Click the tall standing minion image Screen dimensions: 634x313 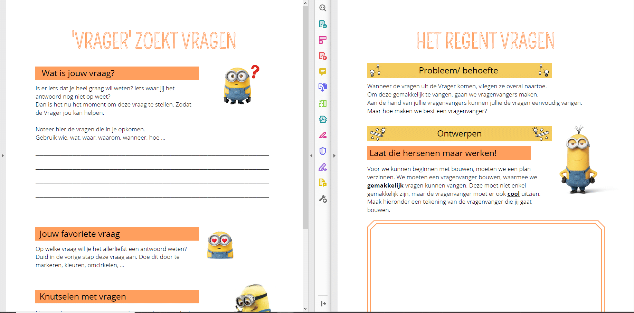pyautogui.click(x=578, y=160)
